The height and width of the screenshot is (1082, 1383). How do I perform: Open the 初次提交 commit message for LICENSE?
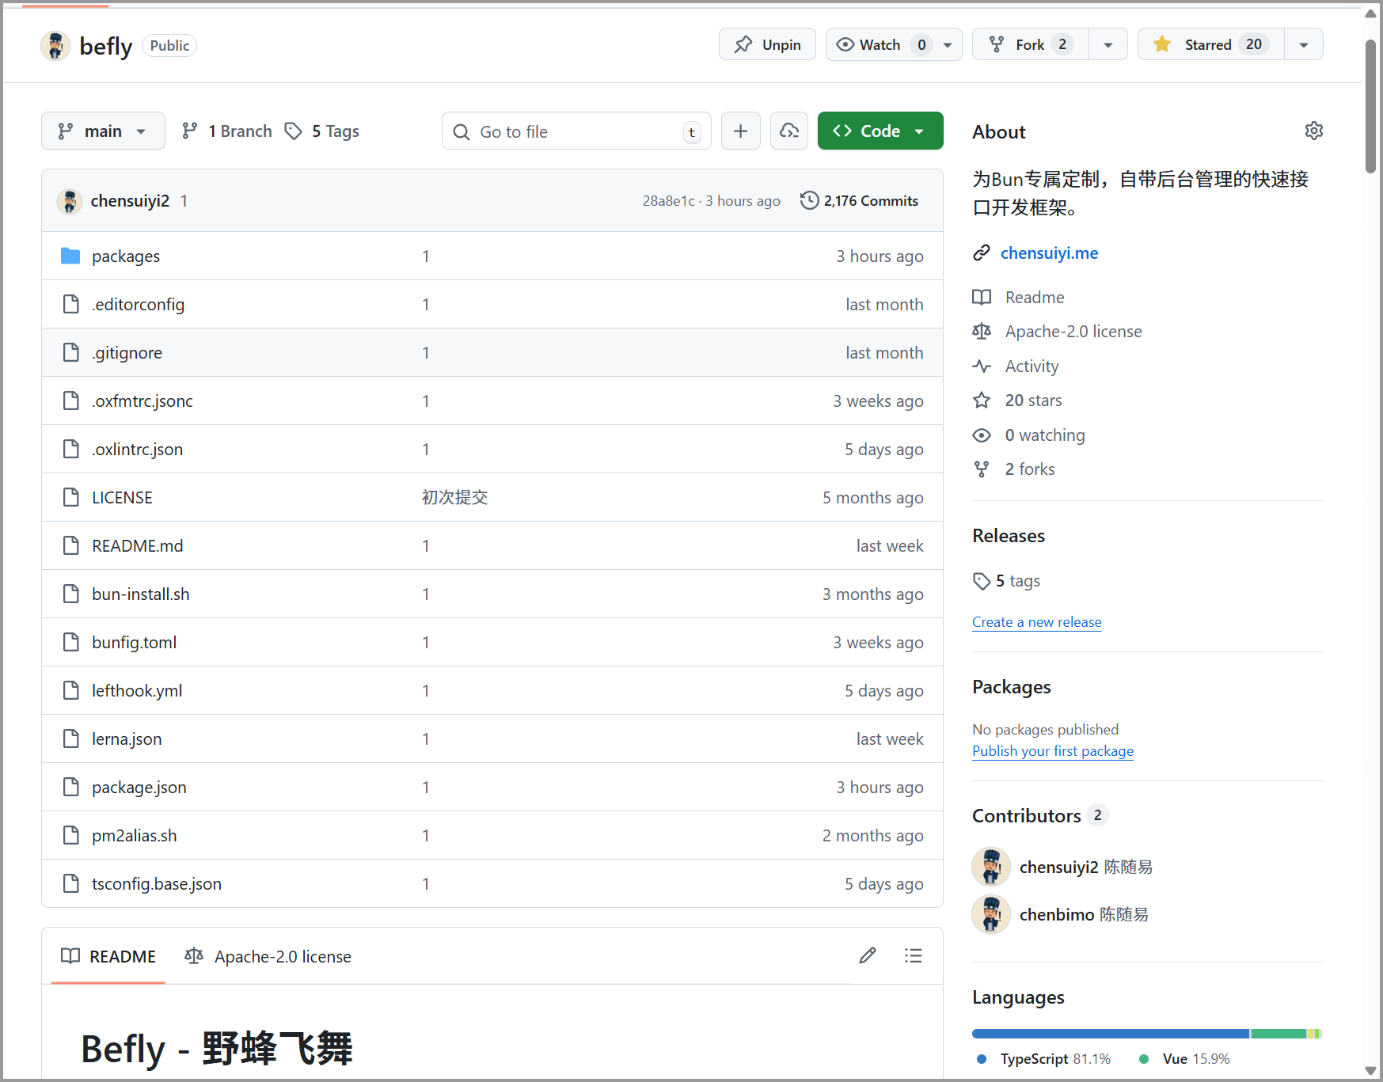[x=454, y=498]
